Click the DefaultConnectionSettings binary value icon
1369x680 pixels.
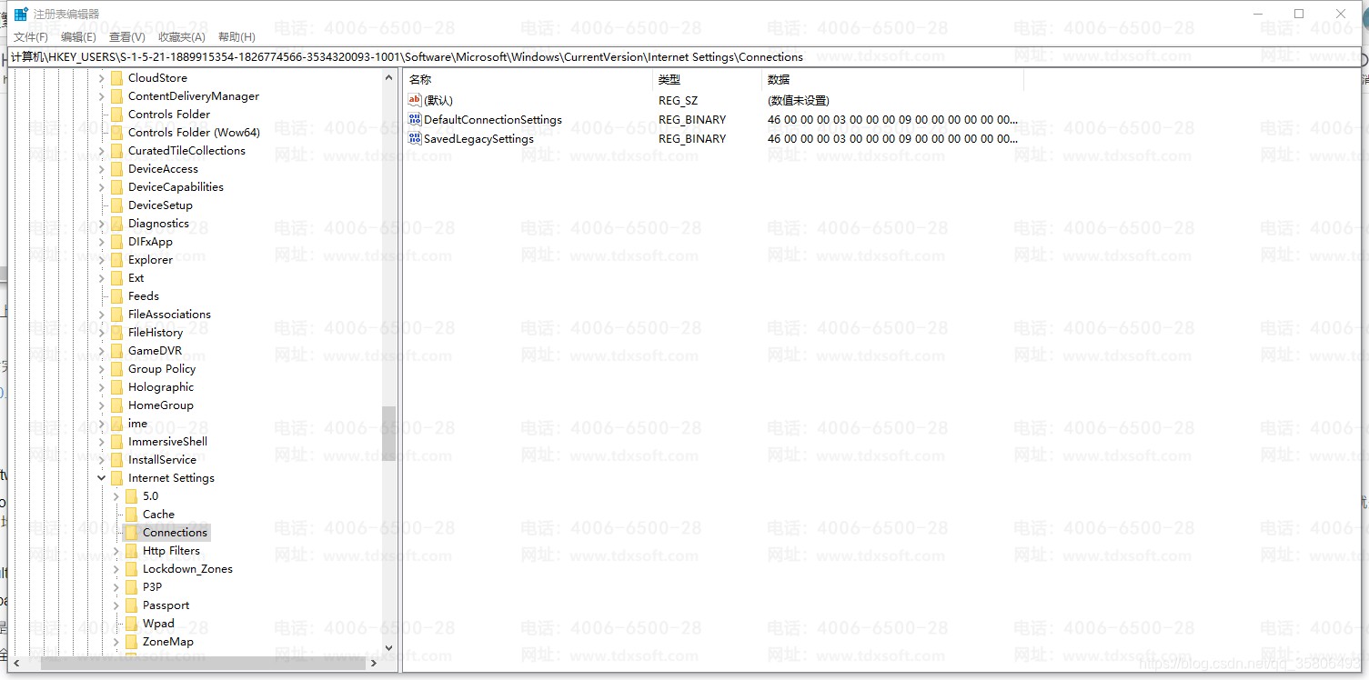tap(415, 120)
